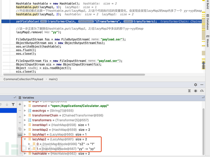
Task: Open the frames filter funnel
Action: [x=13, y=105]
